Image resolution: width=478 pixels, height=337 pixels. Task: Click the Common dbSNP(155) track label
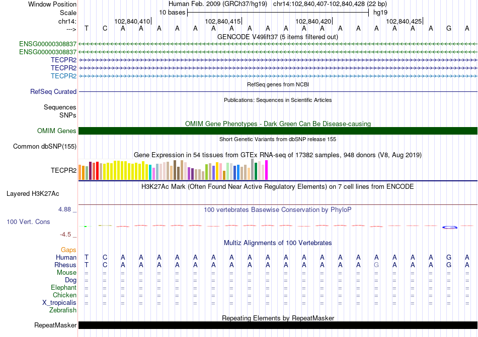(45, 147)
